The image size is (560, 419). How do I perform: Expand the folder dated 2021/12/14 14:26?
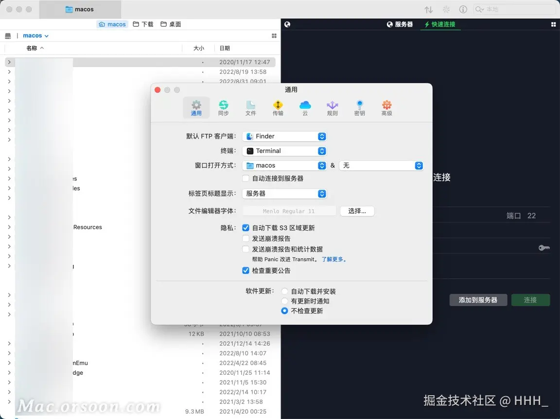[9, 343]
